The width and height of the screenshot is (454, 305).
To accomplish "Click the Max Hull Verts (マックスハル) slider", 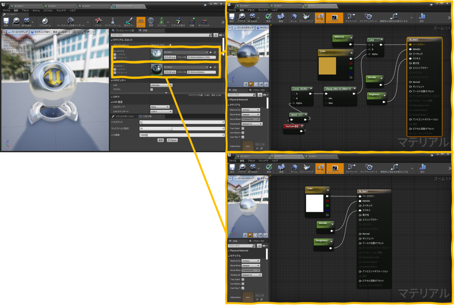I will coord(182,128).
